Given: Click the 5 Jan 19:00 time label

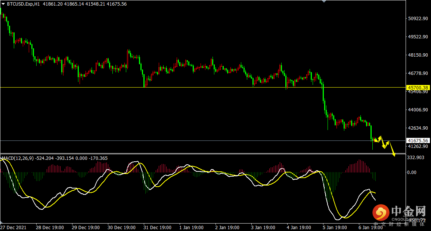Looking at the screenshot, I should (334, 227).
